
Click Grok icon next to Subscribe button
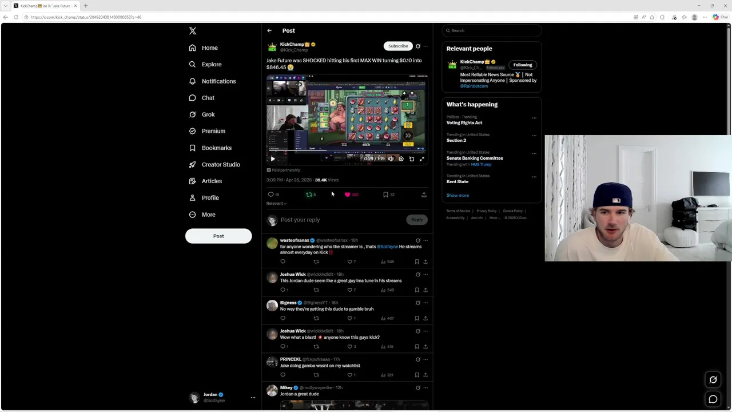pos(417,46)
